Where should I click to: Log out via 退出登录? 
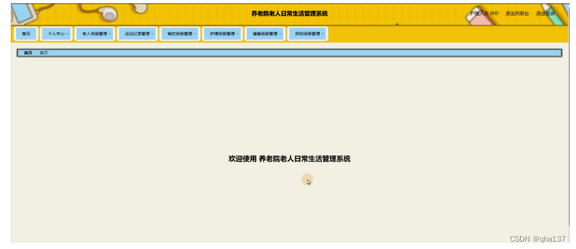point(545,13)
